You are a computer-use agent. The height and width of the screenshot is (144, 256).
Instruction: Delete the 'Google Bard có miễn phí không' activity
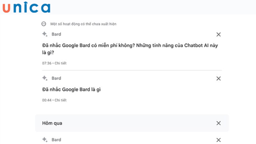point(219,35)
